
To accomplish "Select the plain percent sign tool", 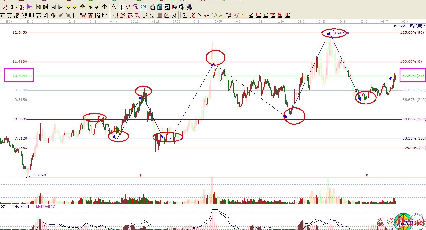I will tap(199, 15).
